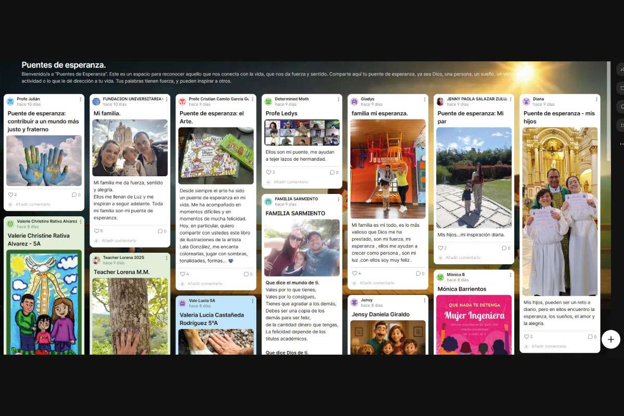
Task: Toggle heart on the 'Mi familia.' post
Action: point(96,231)
